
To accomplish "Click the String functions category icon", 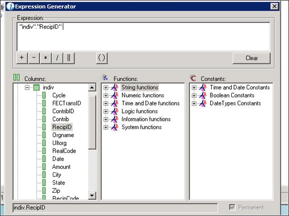I will [115, 87].
